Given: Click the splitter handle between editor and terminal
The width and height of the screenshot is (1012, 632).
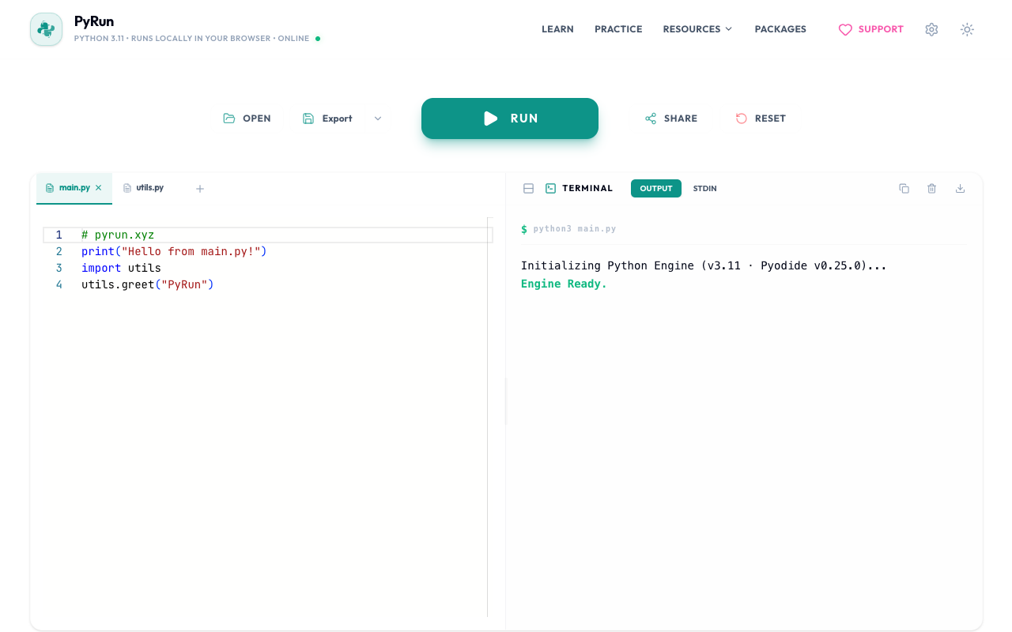Looking at the screenshot, I should [x=506, y=401].
